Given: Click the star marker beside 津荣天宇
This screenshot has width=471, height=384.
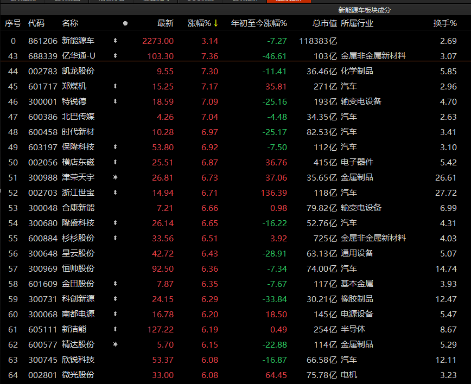Looking at the screenshot, I should click(115, 177).
